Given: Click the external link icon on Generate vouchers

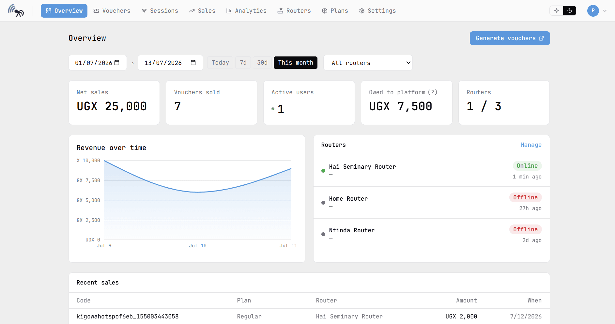Looking at the screenshot, I should pyautogui.click(x=542, y=38).
